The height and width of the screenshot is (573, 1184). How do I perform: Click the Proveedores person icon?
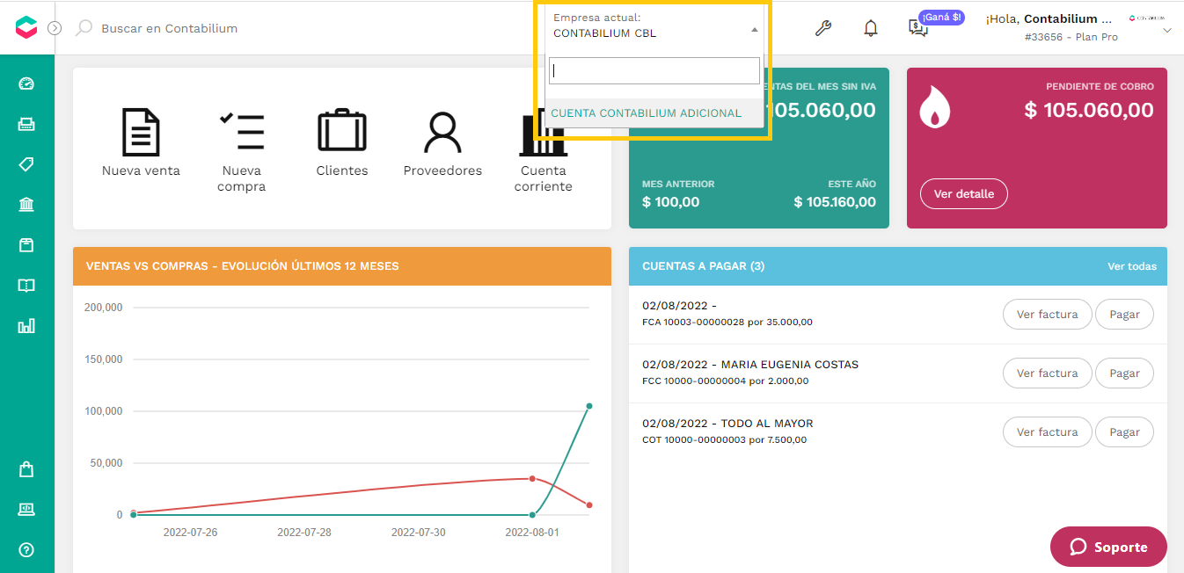coord(442,133)
